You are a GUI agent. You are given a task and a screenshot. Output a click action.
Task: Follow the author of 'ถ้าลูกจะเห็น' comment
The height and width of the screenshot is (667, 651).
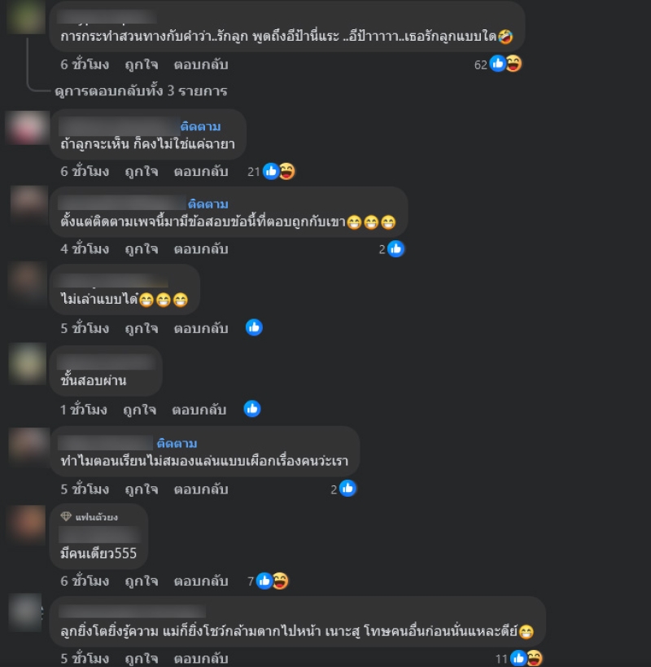[x=200, y=127]
